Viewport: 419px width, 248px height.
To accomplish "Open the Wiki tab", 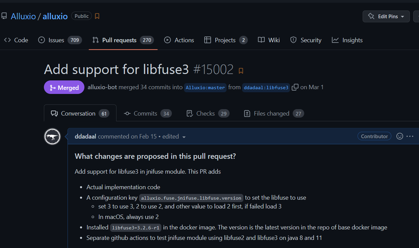I will point(269,40).
